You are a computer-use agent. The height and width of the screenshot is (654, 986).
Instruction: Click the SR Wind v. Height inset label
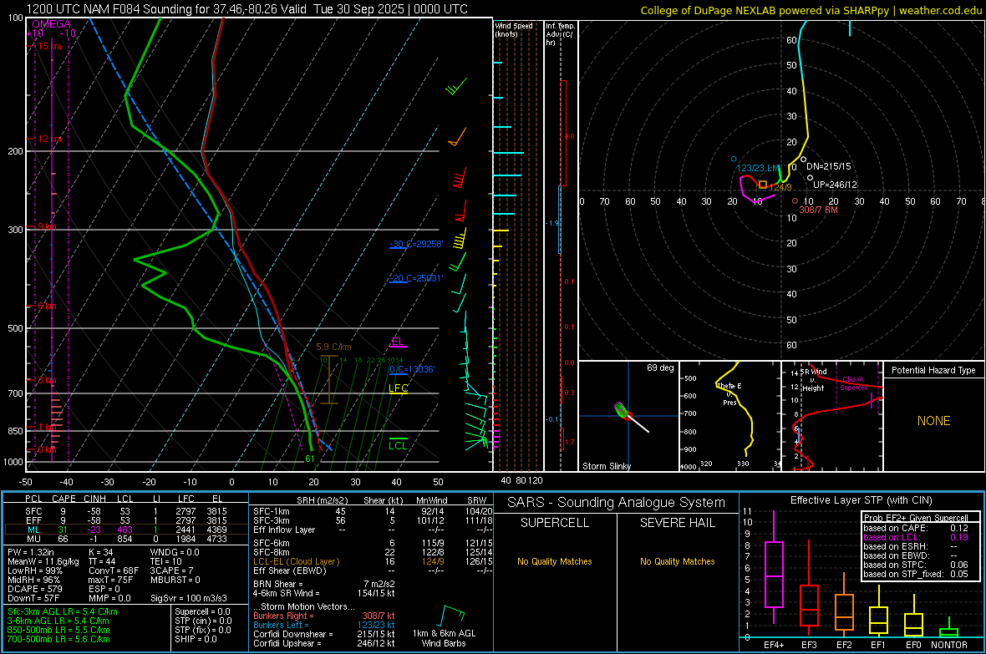click(813, 380)
